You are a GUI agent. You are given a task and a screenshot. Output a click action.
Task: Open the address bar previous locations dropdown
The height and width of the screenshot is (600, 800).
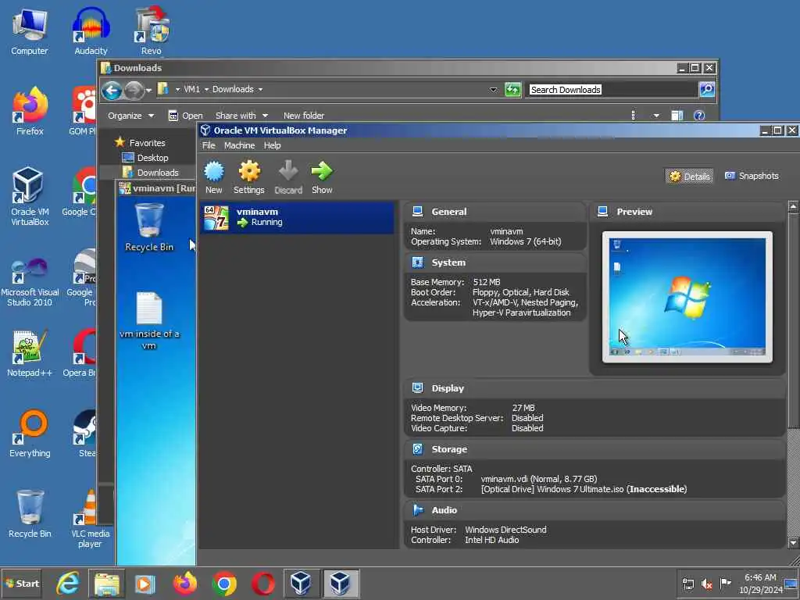493,90
